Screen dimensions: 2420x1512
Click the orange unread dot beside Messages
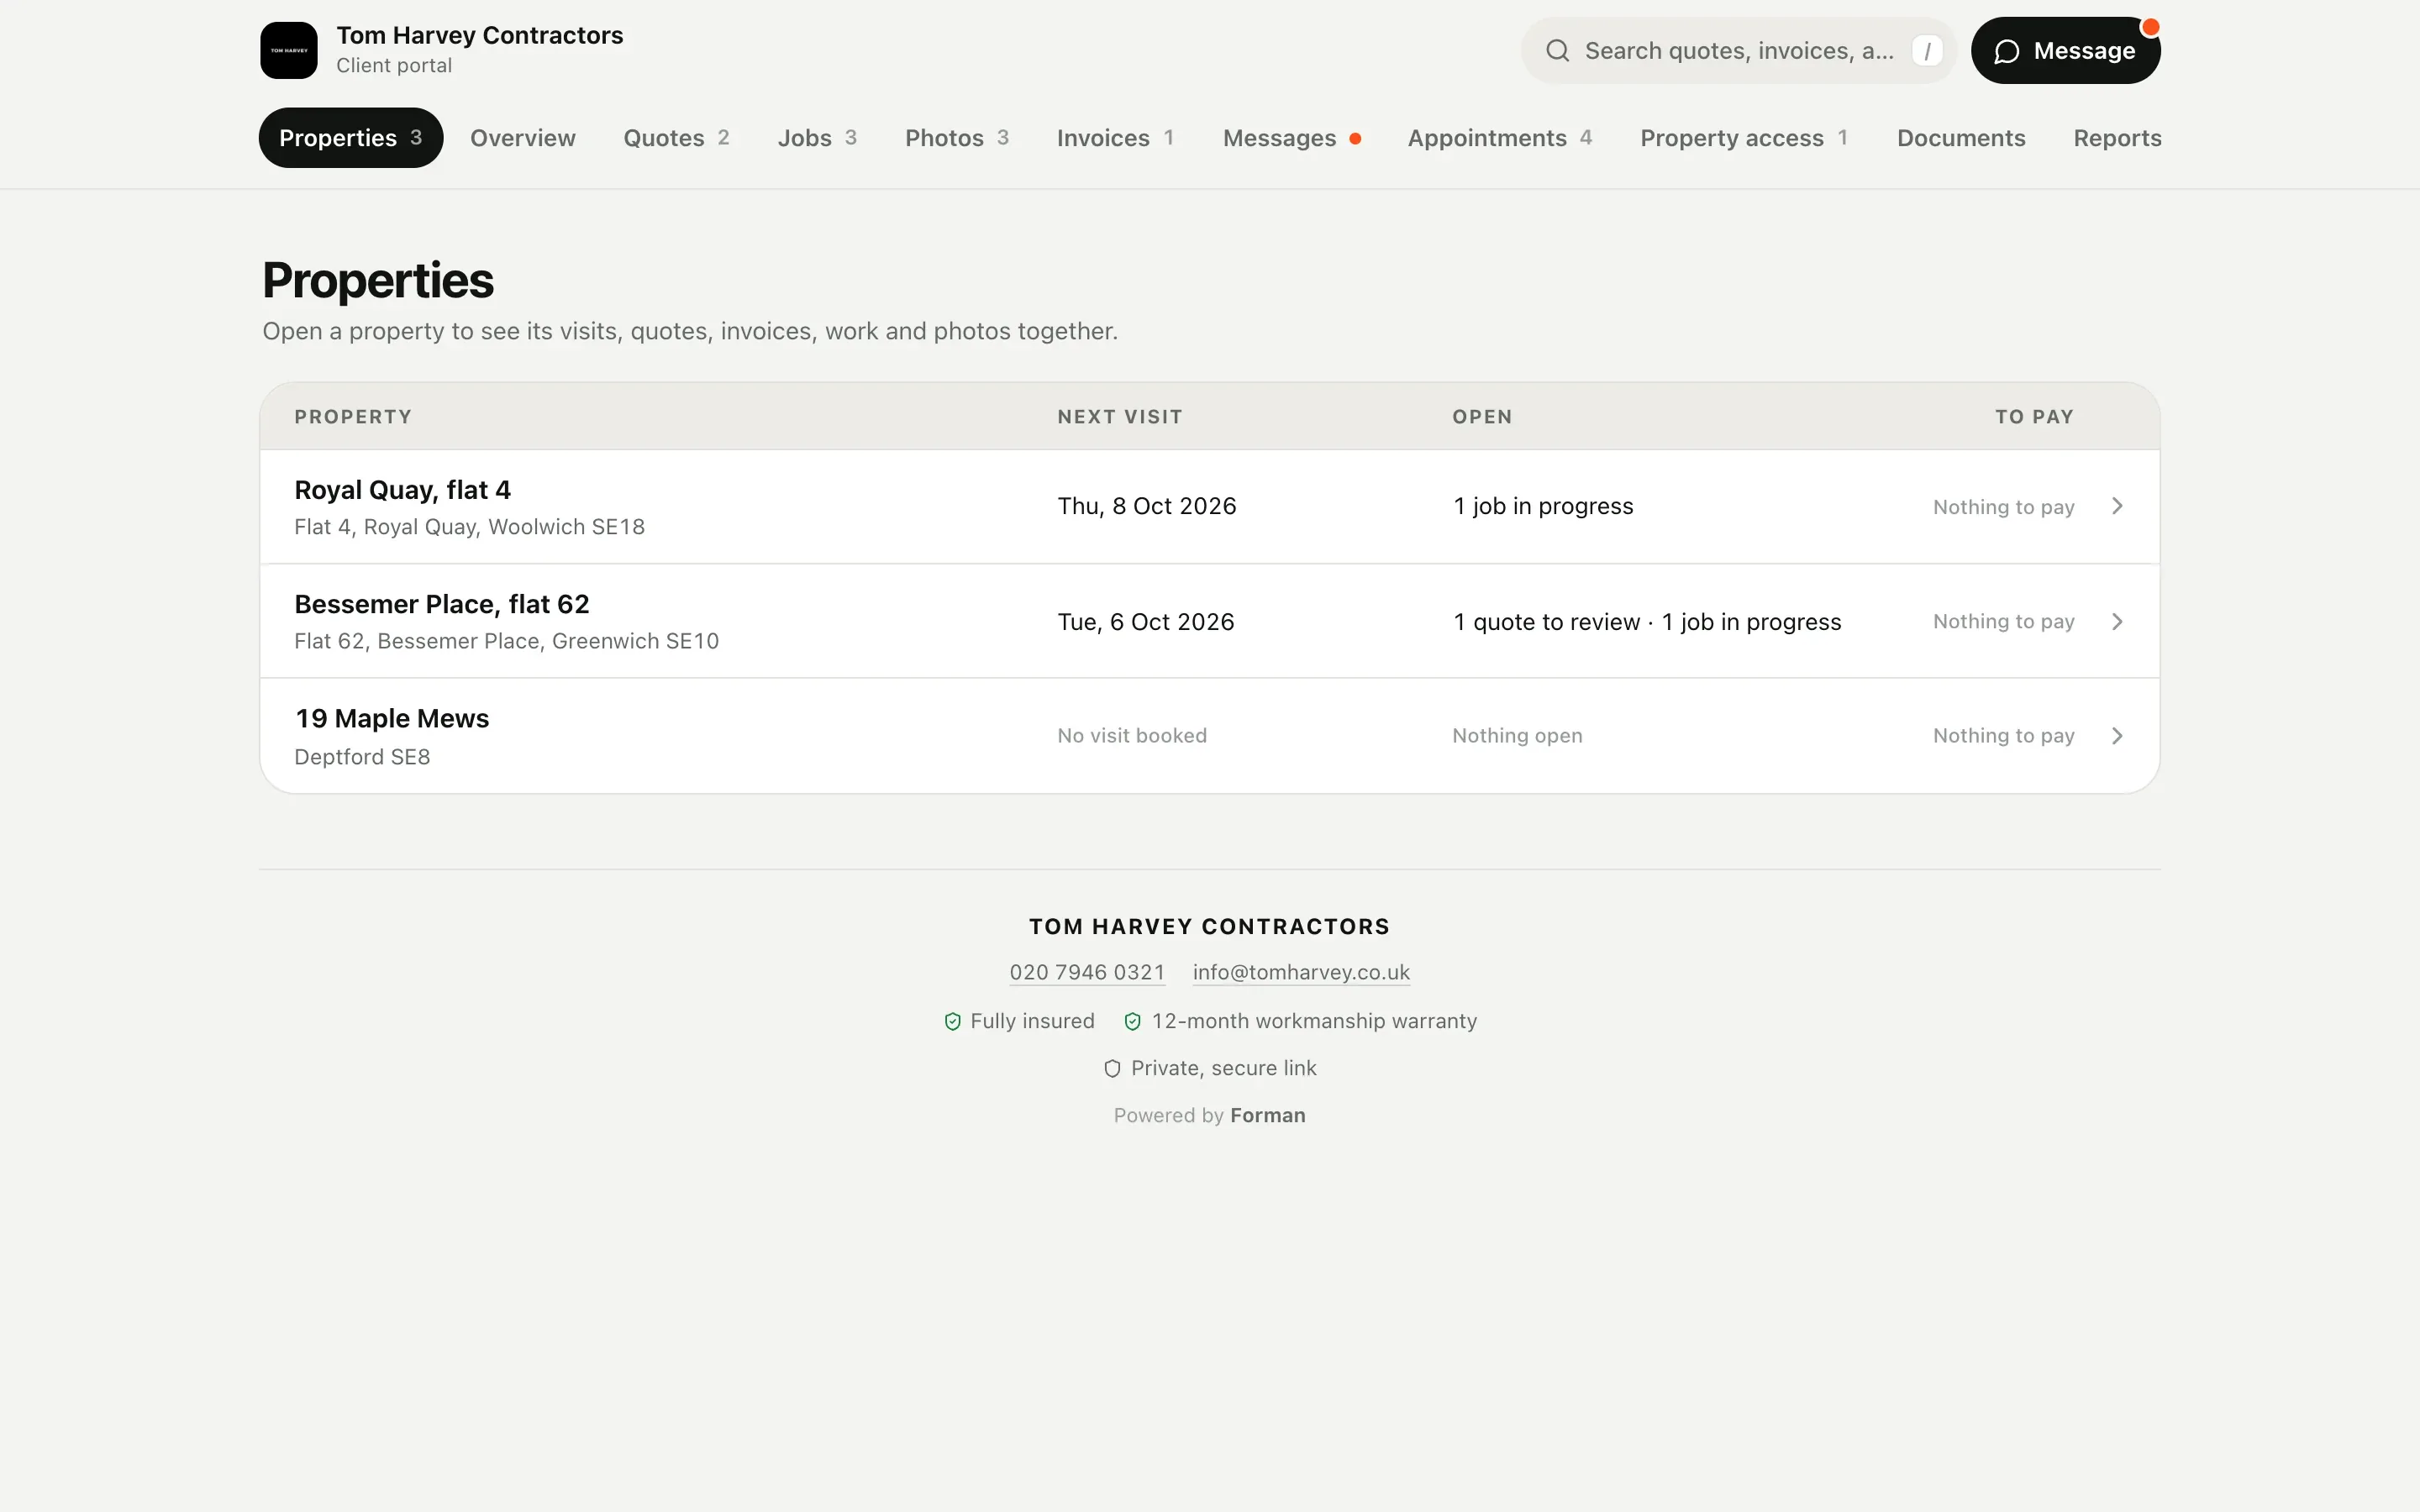pyautogui.click(x=1355, y=139)
